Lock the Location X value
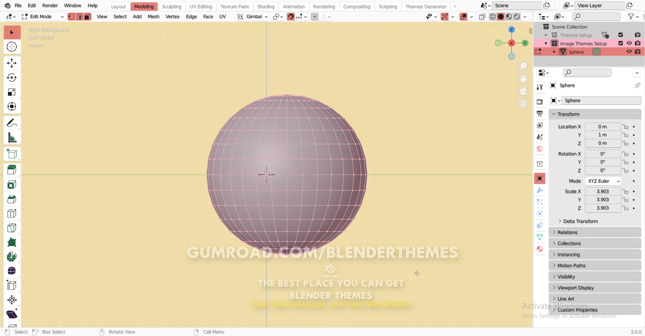 tap(625, 127)
